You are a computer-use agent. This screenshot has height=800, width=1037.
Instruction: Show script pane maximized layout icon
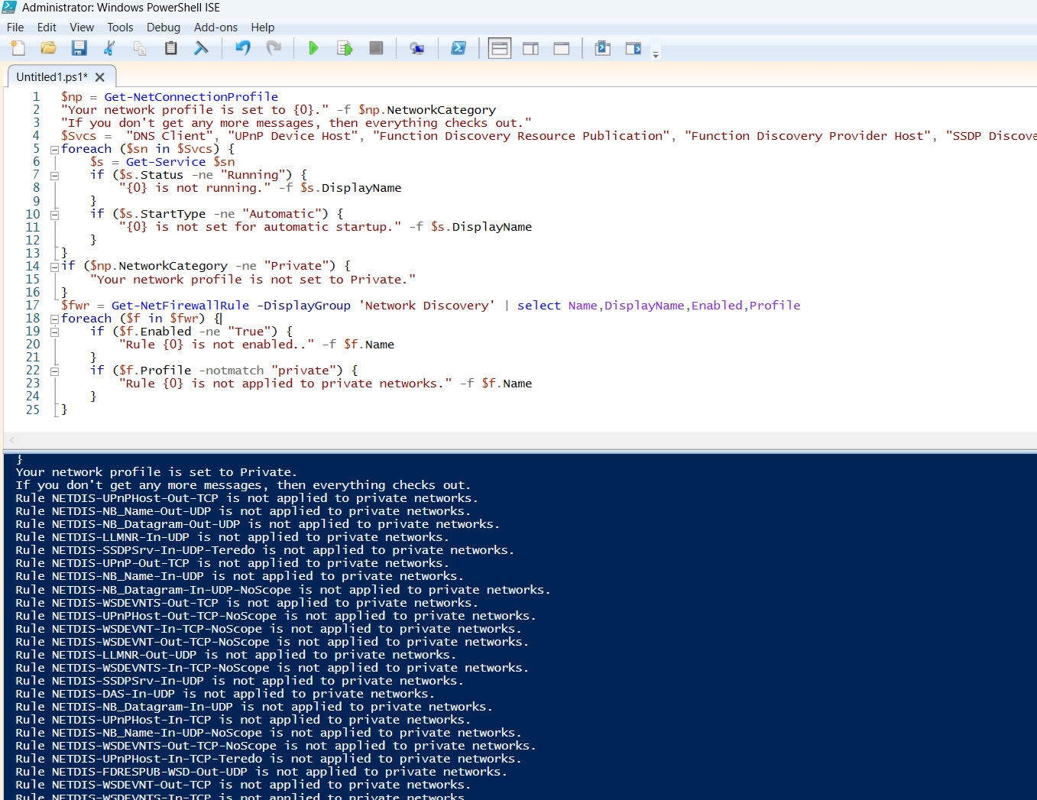pyautogui.click(x=562, y=48)
